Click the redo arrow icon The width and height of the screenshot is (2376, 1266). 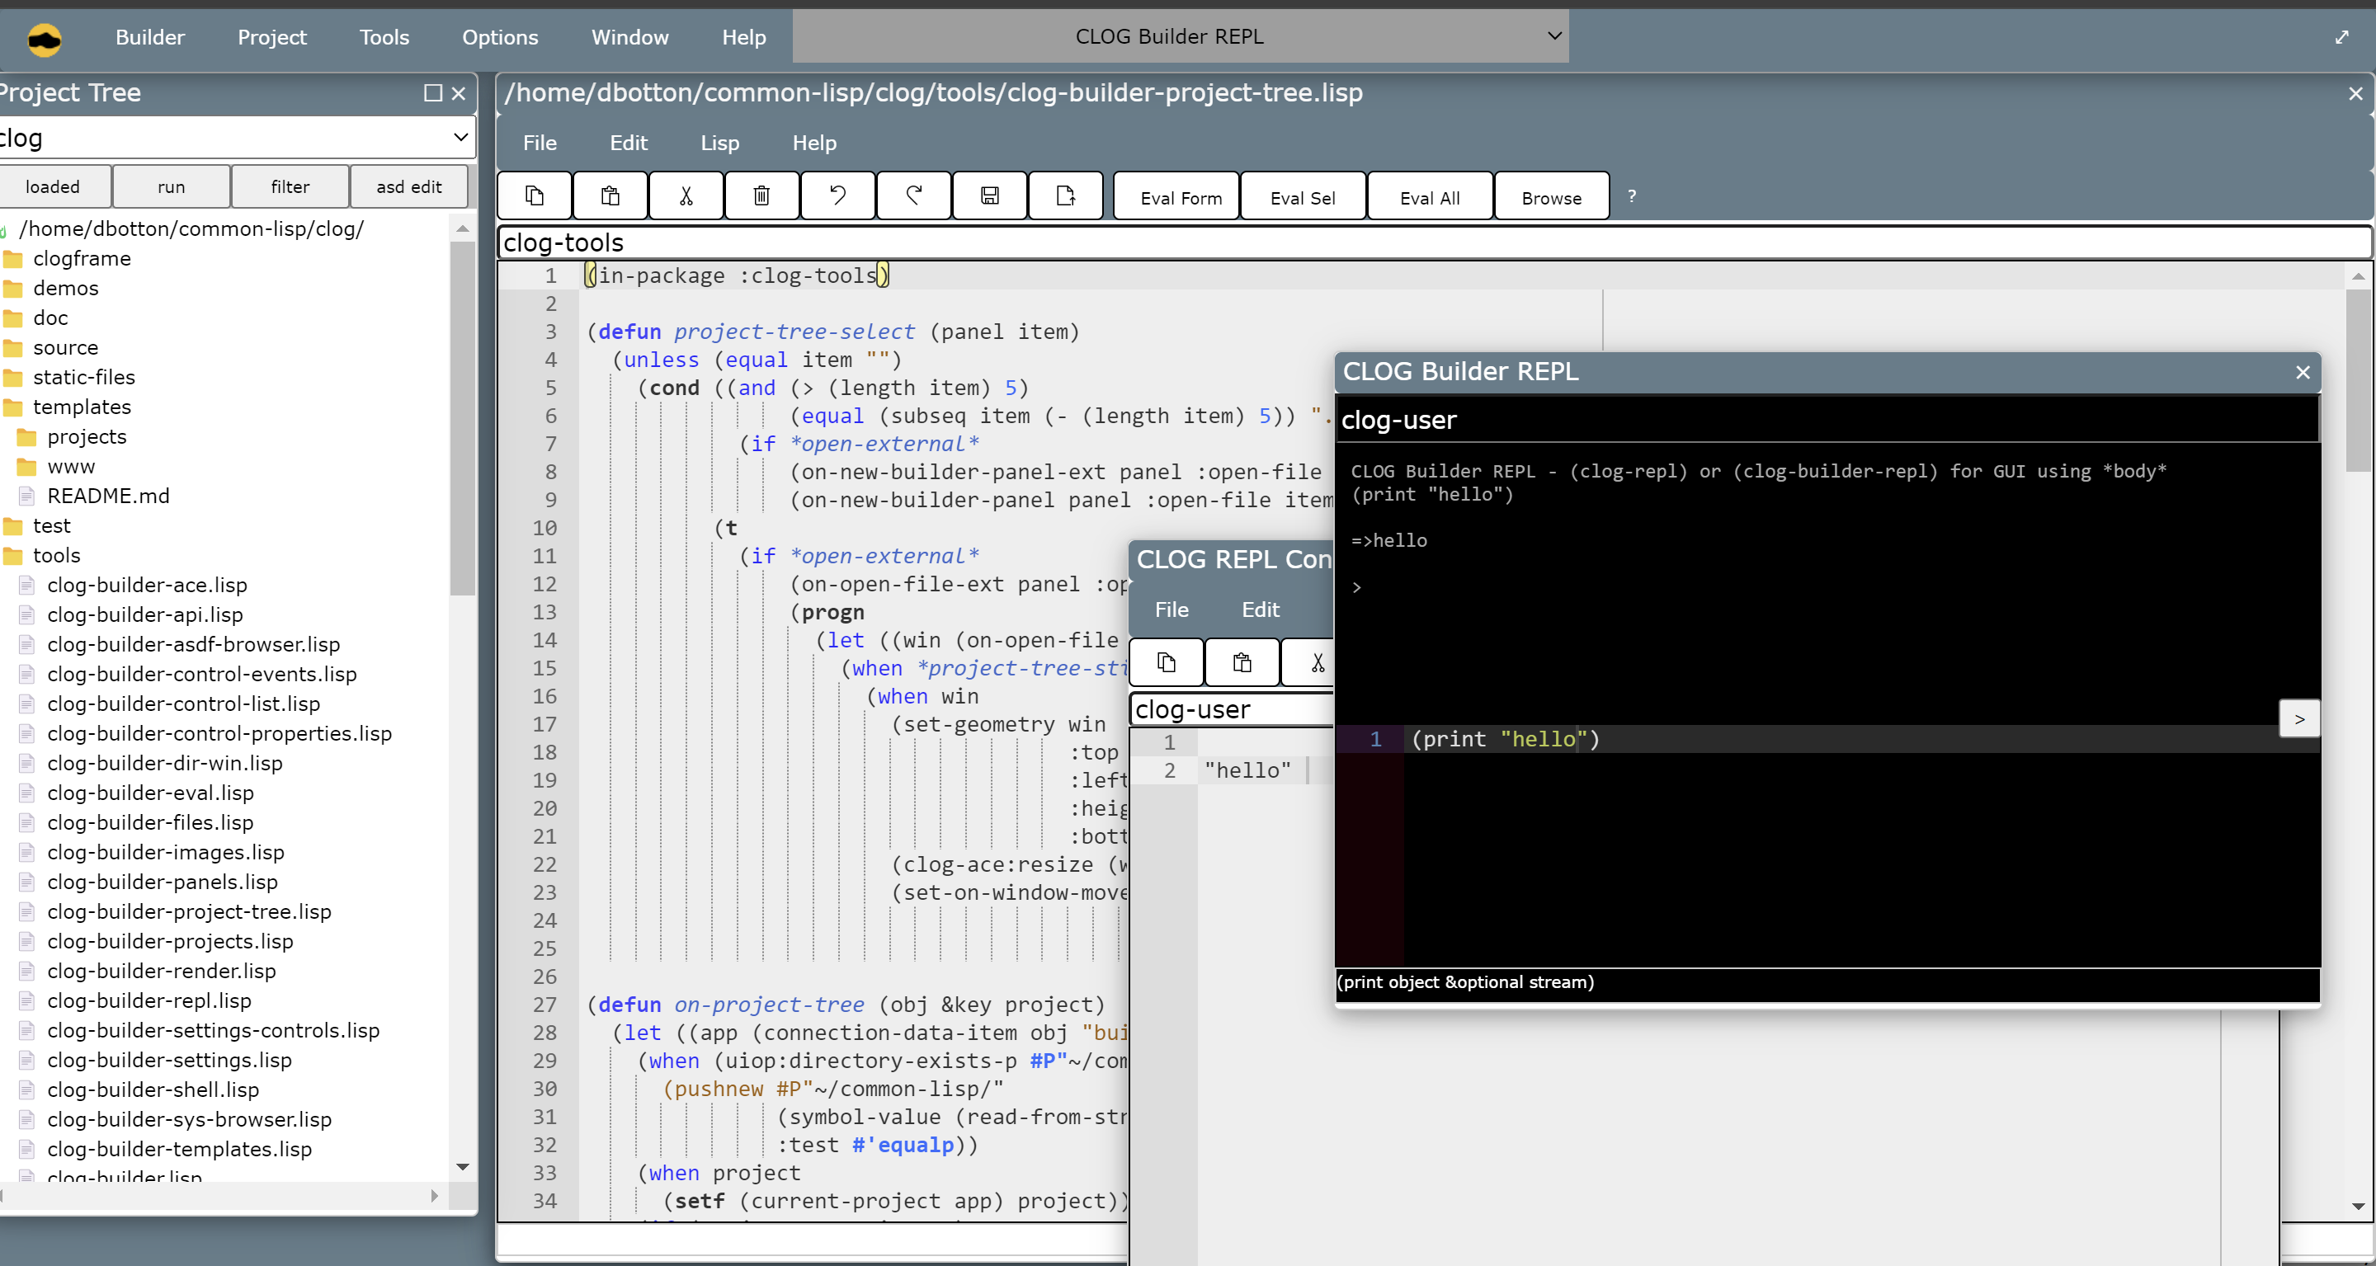click(x=913, y=195)
